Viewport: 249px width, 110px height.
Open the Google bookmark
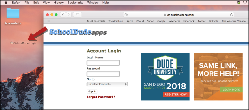(x=161, y=21)
